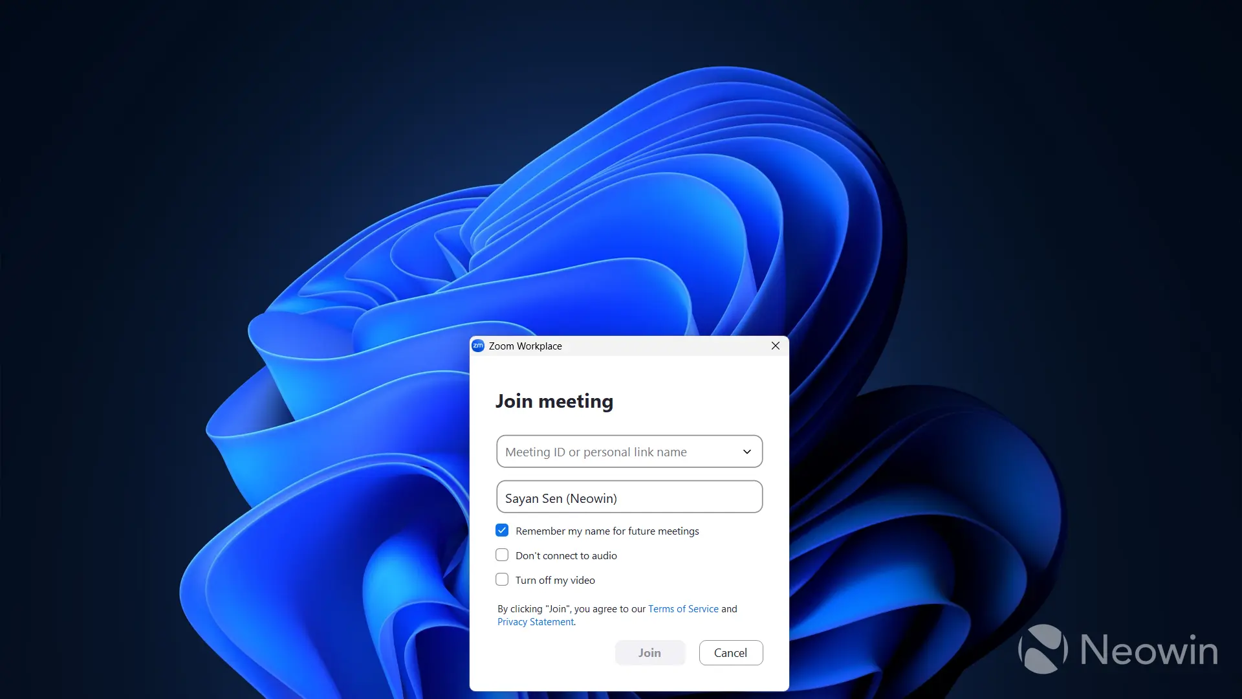Click the Sayan Sen (Neowin) name field
This screenshot has width=1242, height=699.
(629, 497)
